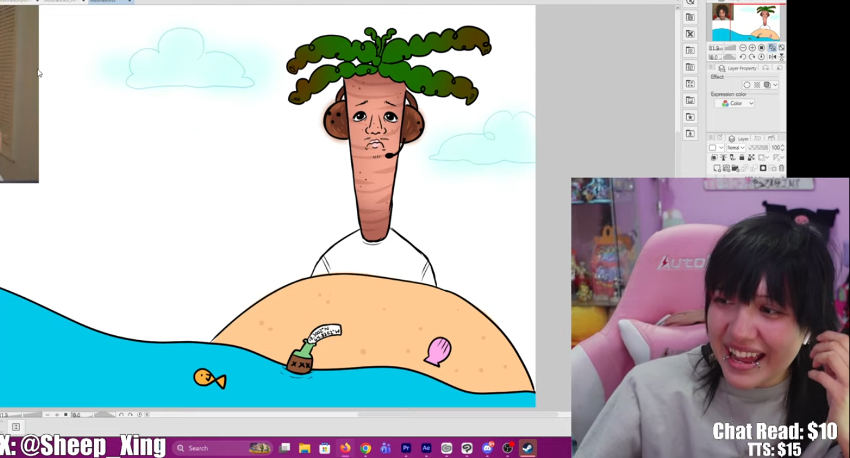Adjust the layer opacity slider
Viewport: 850px width, 458px height.
tap(759, 148)
